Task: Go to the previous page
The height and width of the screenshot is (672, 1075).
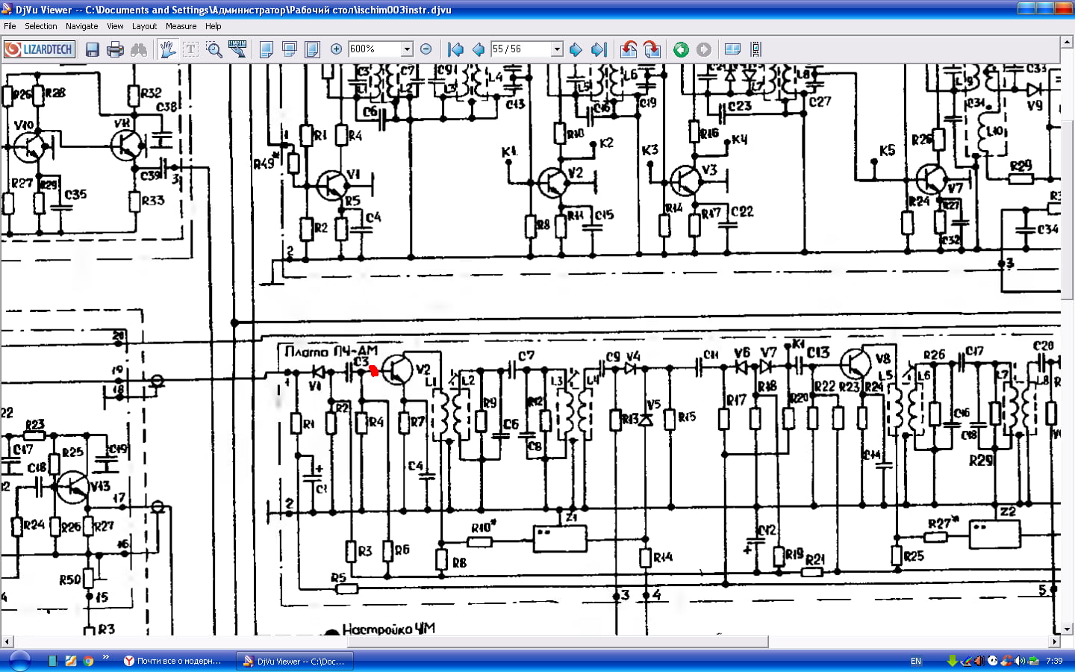Action: pos(478,49)
